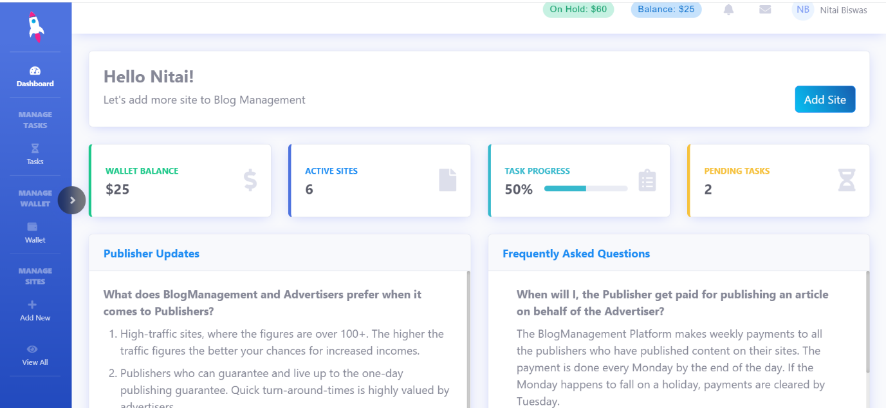The width and height of the screenshot is (886, 408).
Task: Open Tasks via the hourglass icon
Action: pos(35,149)
